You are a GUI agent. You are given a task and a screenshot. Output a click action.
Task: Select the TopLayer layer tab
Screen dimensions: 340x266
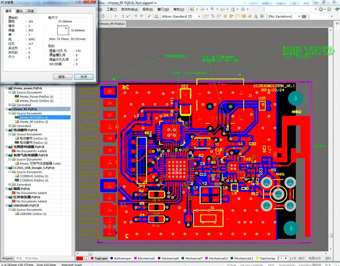point(99,258)
